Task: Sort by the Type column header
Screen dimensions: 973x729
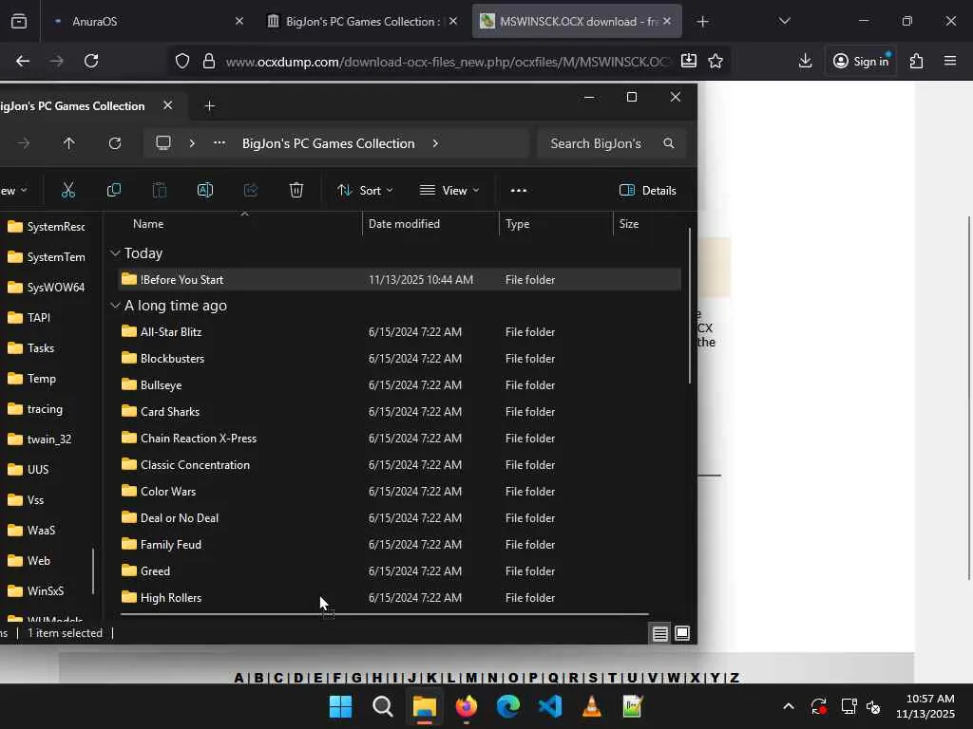Action: 518,224
